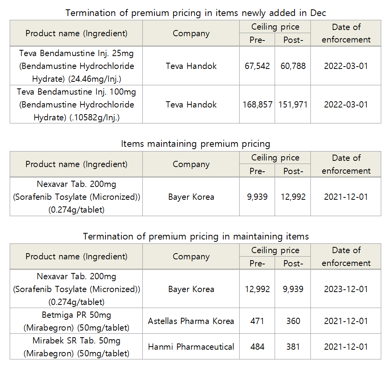Click the 151,971 ceiling price value
Image resolution: width=389 pixels, height=368 pixels.
pos(293,104)
